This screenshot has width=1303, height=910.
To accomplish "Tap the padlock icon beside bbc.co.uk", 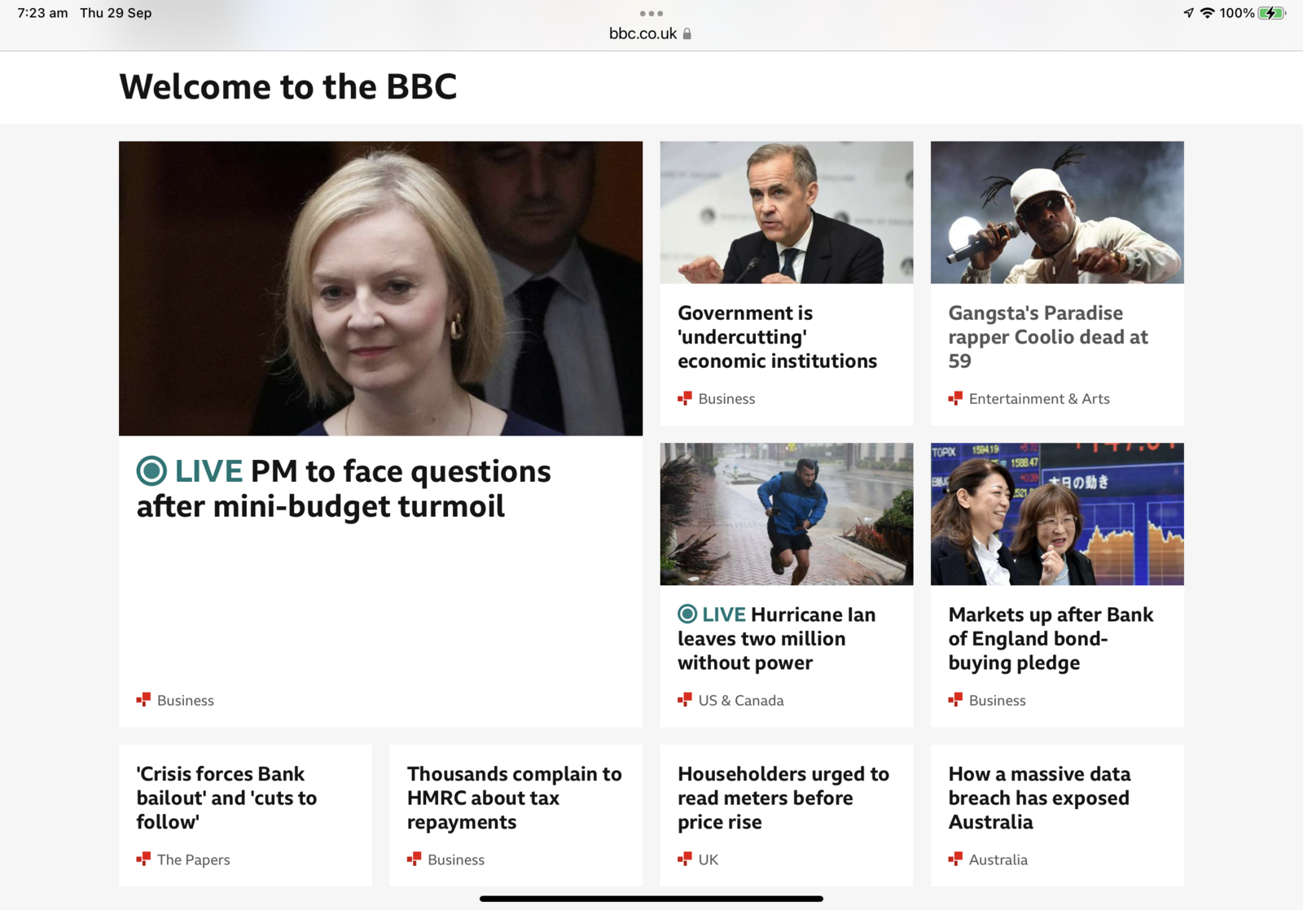I will click(x=687, y=33).
